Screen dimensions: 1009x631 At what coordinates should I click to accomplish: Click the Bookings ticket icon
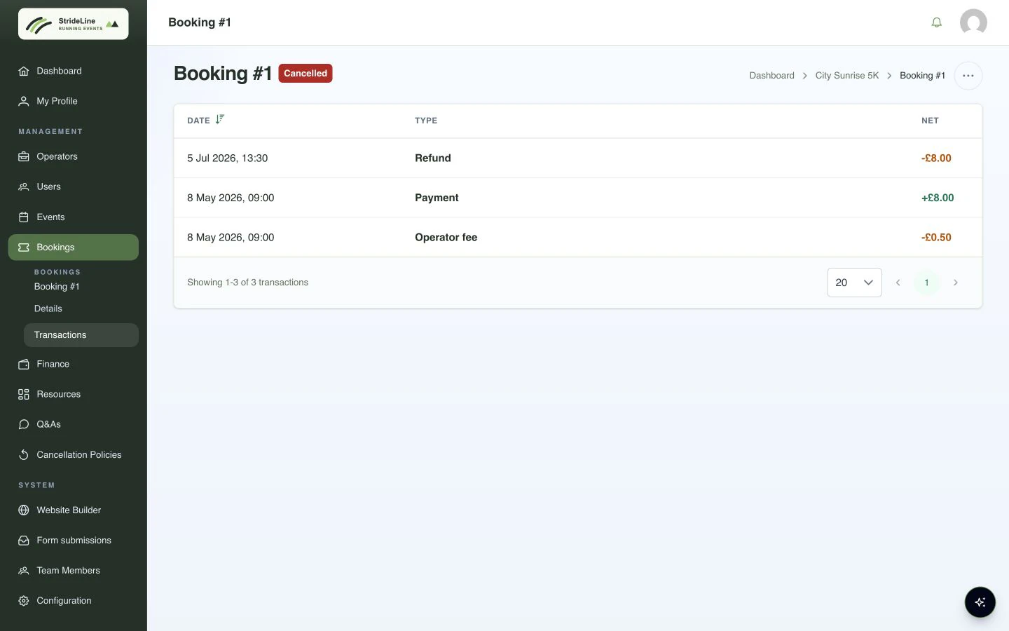pos(24,247)
